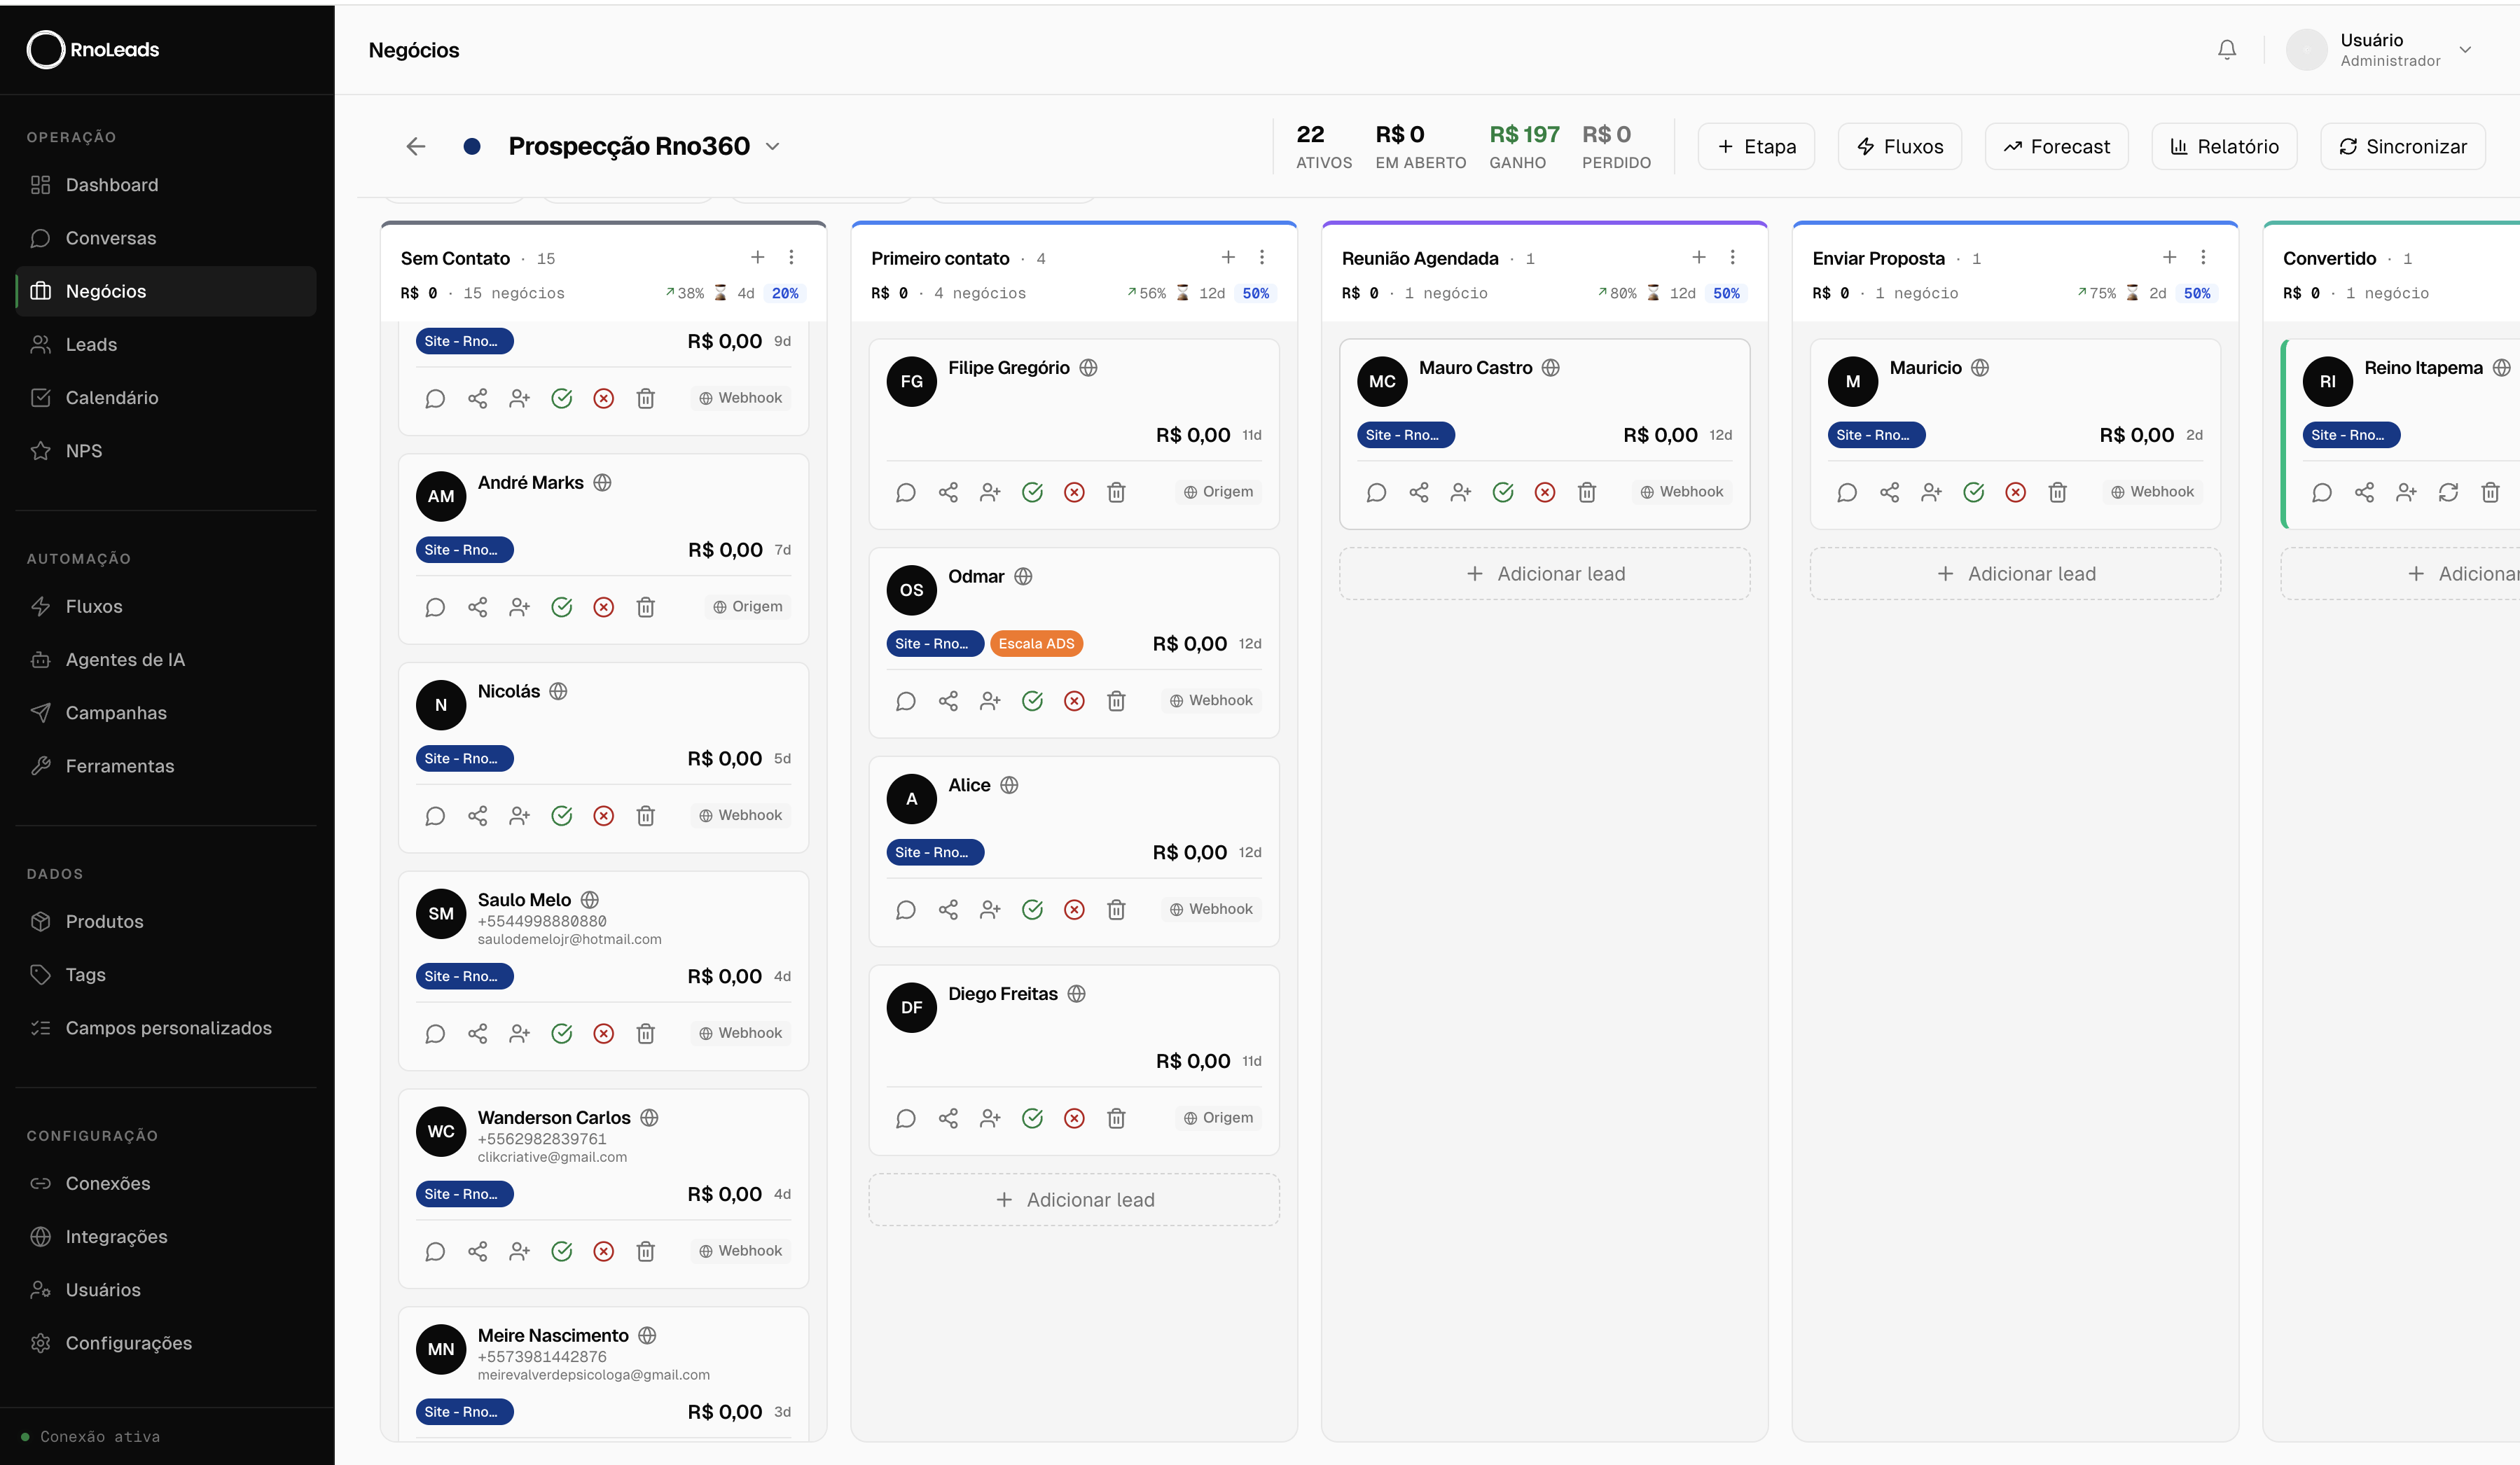Screen dimensions: 2520x1465
Task: Expand the Prospecção Rno360 pipeline dropdown
Action: (x=773, y=146)
